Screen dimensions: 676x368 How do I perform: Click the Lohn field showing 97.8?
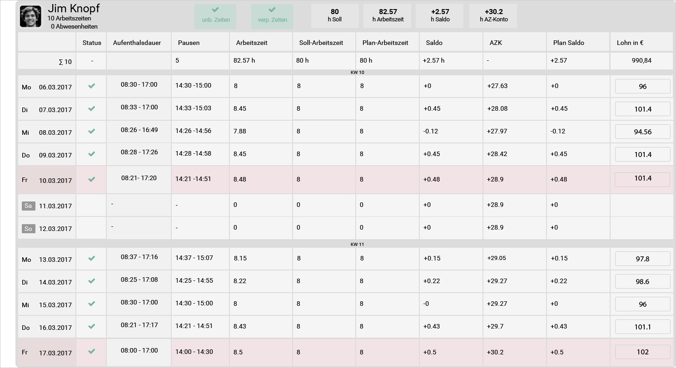(642, 259)
